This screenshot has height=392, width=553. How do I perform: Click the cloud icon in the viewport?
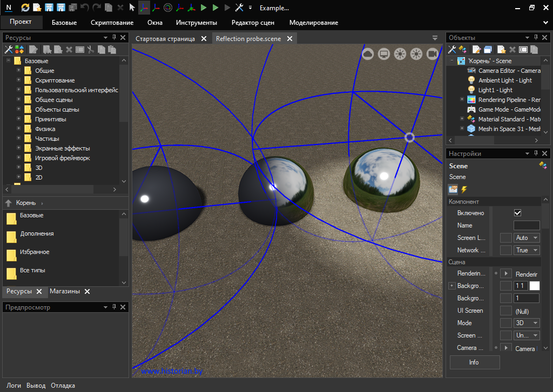(x=368, y=53)
